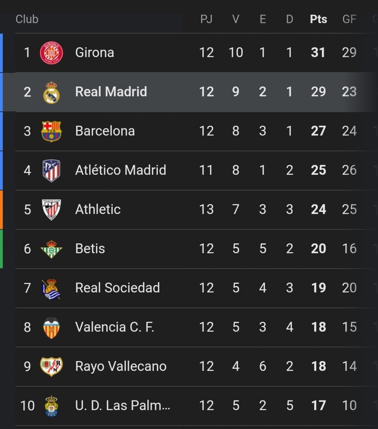Open the Girona team name link
Viewport: 378px width, 429px height.
(95, 52)
